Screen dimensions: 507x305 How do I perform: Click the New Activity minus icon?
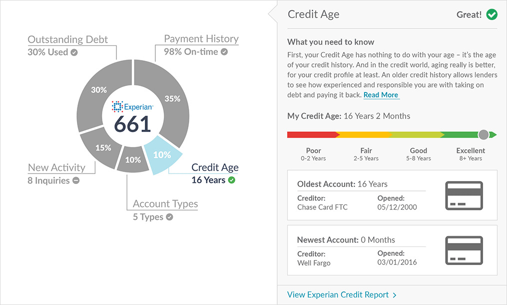(x=76, y=180)
